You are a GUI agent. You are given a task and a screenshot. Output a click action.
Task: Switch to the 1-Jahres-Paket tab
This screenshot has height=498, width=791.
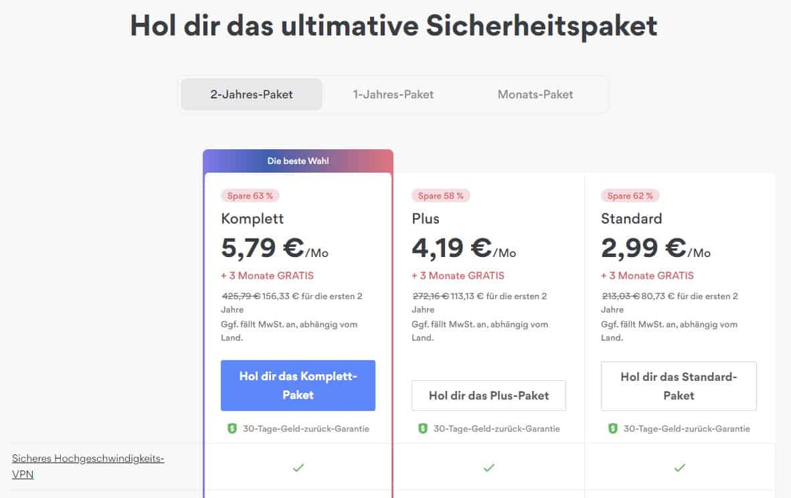pyautogui.click(x=393, y=94)
